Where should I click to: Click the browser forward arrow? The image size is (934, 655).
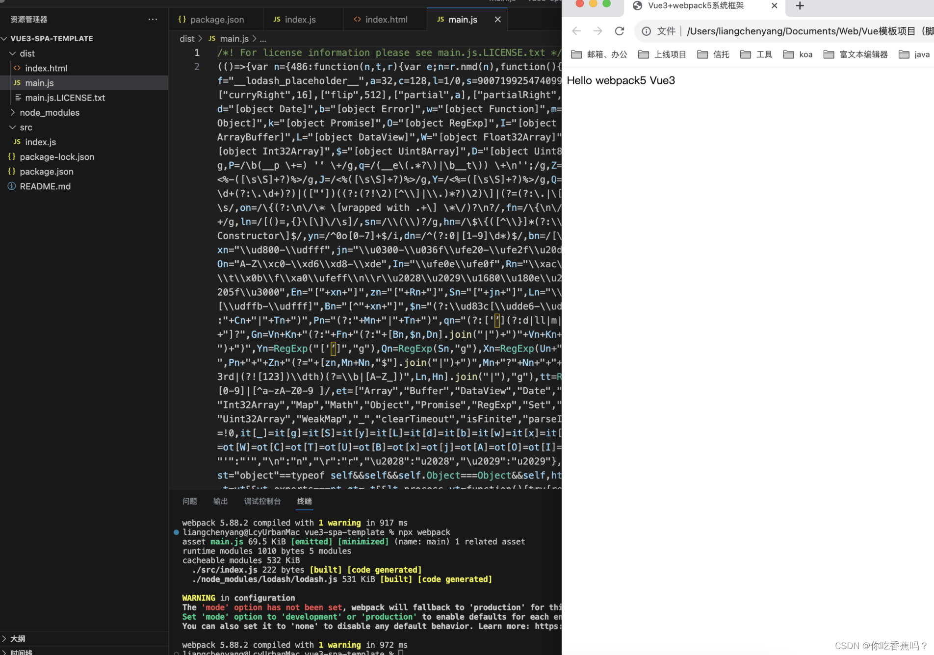[x=598, y=31]
